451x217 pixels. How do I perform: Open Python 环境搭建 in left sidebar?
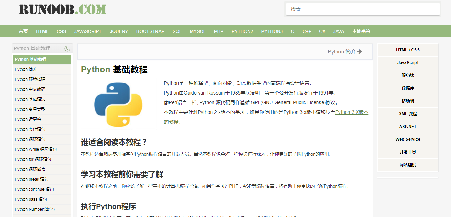tap(42, 79)
